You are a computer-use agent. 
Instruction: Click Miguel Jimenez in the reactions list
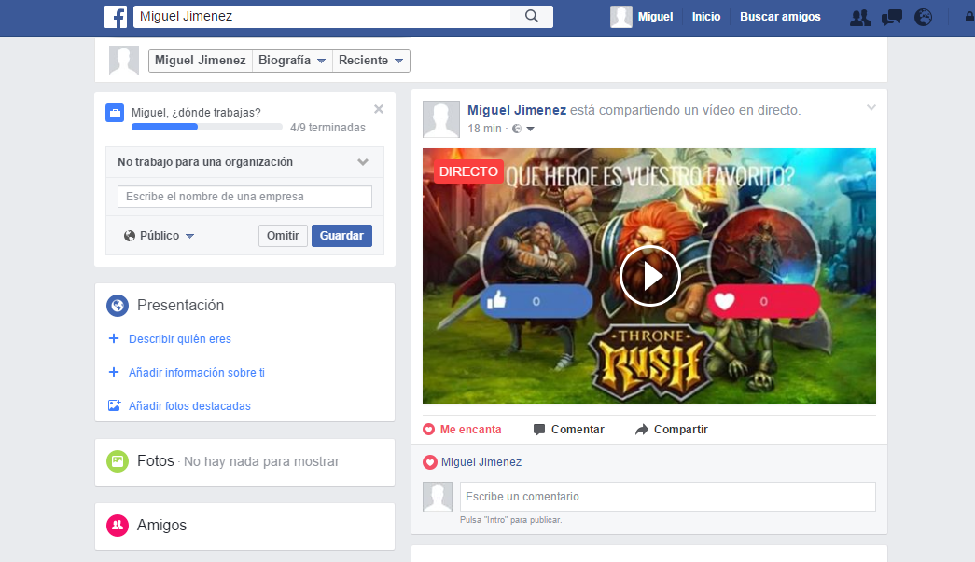point(481,462)
